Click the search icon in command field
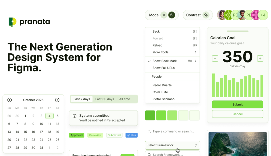 coord(149,131)
